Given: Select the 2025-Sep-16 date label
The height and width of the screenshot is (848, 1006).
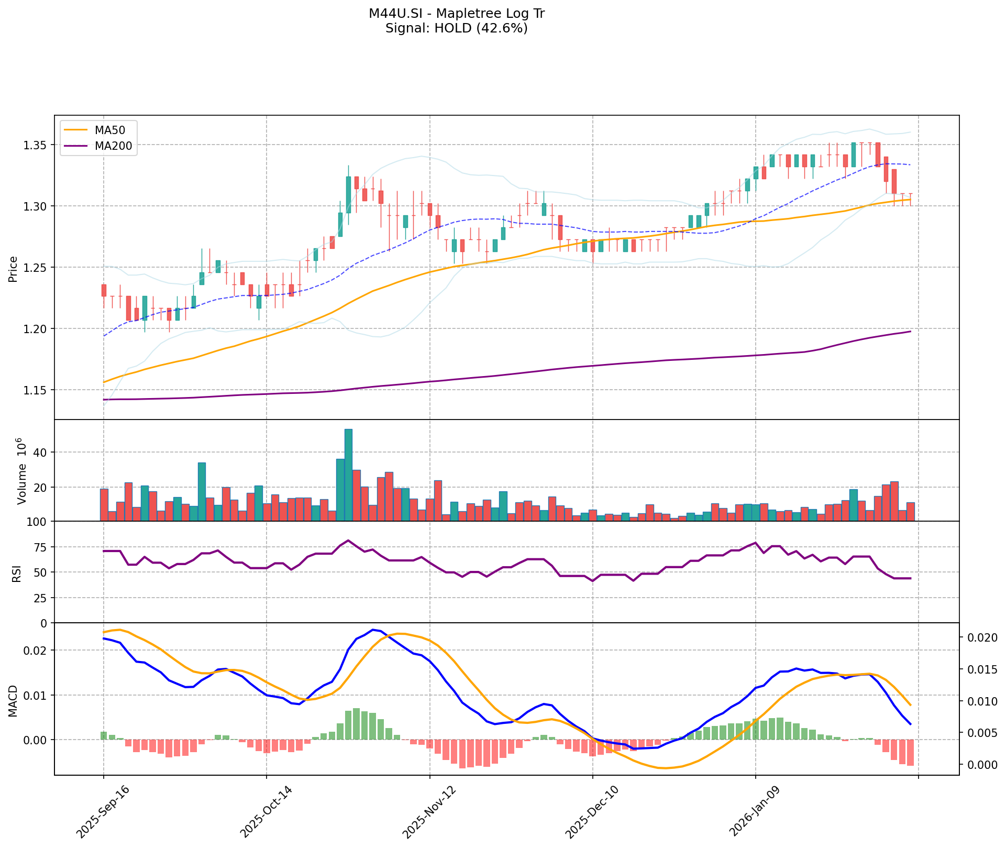Looking at the screenshot, I should [103, 812].
